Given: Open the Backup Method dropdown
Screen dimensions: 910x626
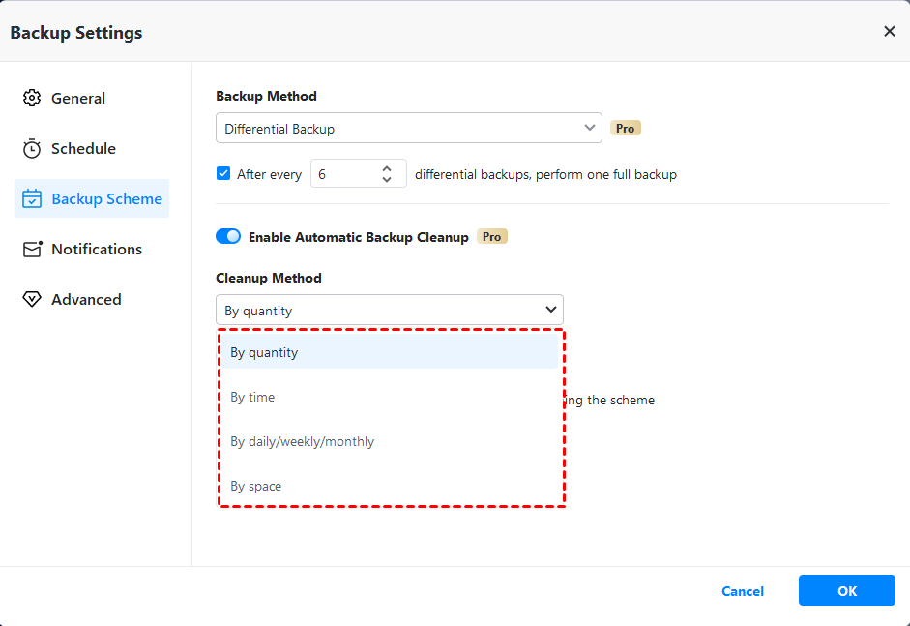Looking at the screenshot, I should tap(408, 128).
